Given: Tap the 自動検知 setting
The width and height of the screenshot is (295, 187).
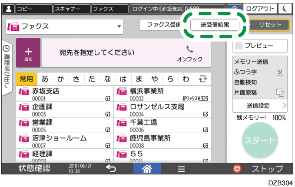Looking at the screenshot, I should click(x=245, y=82).
